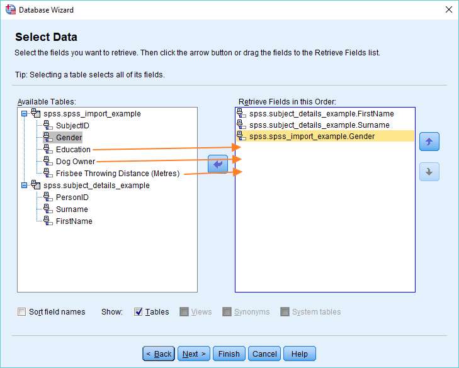Click the Surname field icon in Available Tables
This screenshot has width=459, height=368.
(x=48, y=209)
